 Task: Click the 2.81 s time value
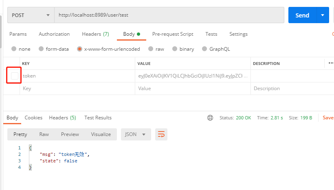tap(277, 118)
